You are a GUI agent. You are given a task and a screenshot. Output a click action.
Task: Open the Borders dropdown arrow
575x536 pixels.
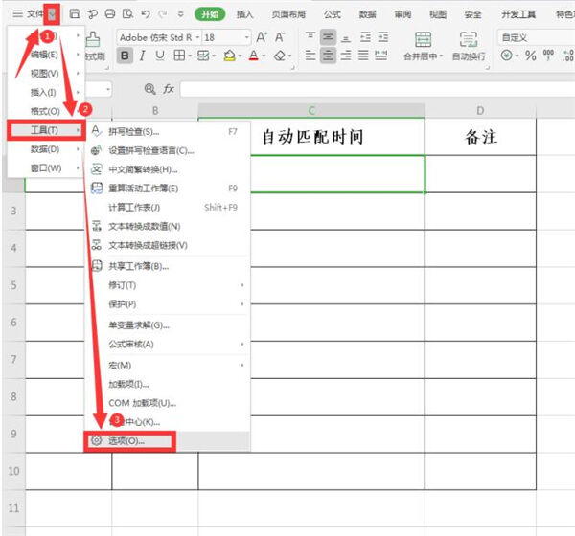(x=190, y=56)
